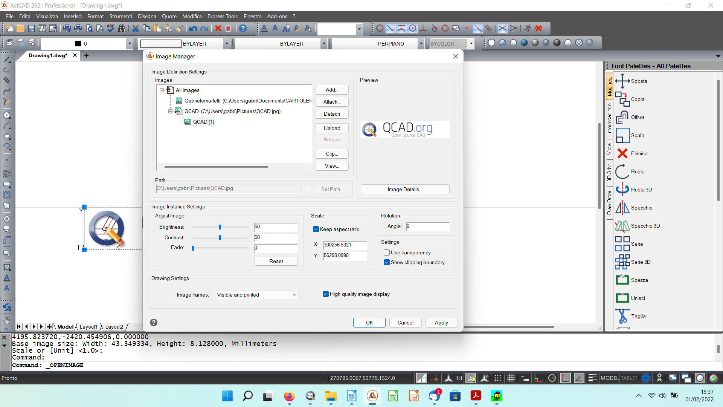Uncheck Keep aspect ratio
This screenshot has width=723, height=407.
[x=316, y=229]
